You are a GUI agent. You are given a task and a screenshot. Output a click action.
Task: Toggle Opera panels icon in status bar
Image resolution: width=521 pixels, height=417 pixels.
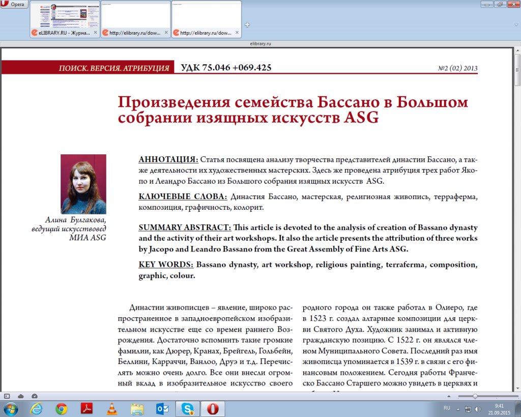click(7, 396)
